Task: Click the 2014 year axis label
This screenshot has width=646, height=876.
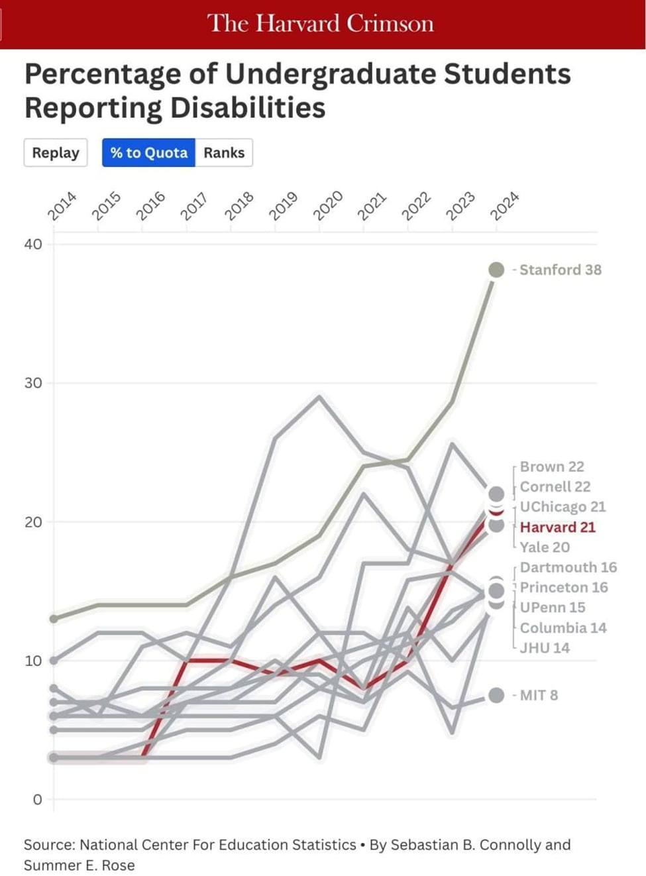Action: click(x=62, y=206)
